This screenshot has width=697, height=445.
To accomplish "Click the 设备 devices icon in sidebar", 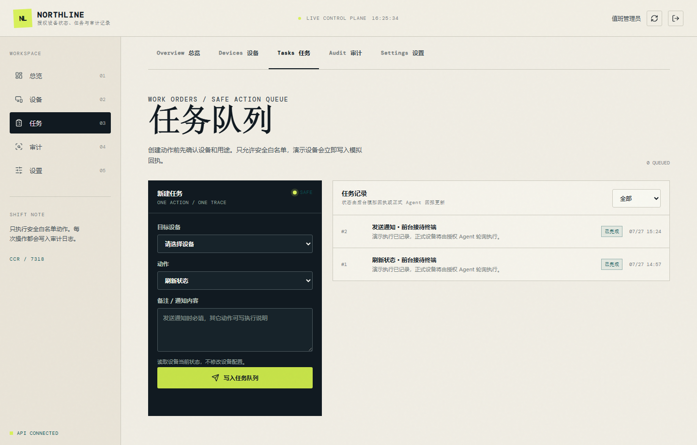I will click(x=19, y=99).
